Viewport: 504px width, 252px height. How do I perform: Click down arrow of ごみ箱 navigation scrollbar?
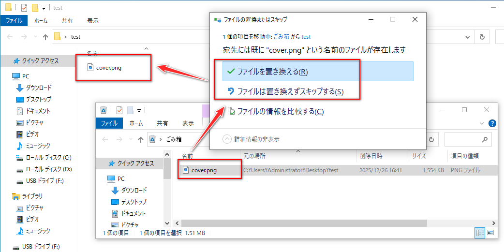click(x=167, y=223)
